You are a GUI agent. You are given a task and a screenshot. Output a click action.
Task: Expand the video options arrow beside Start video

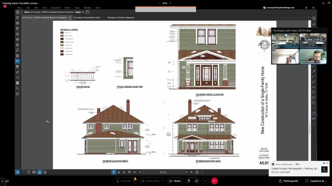pyautogui.click(x=163, y=181)
